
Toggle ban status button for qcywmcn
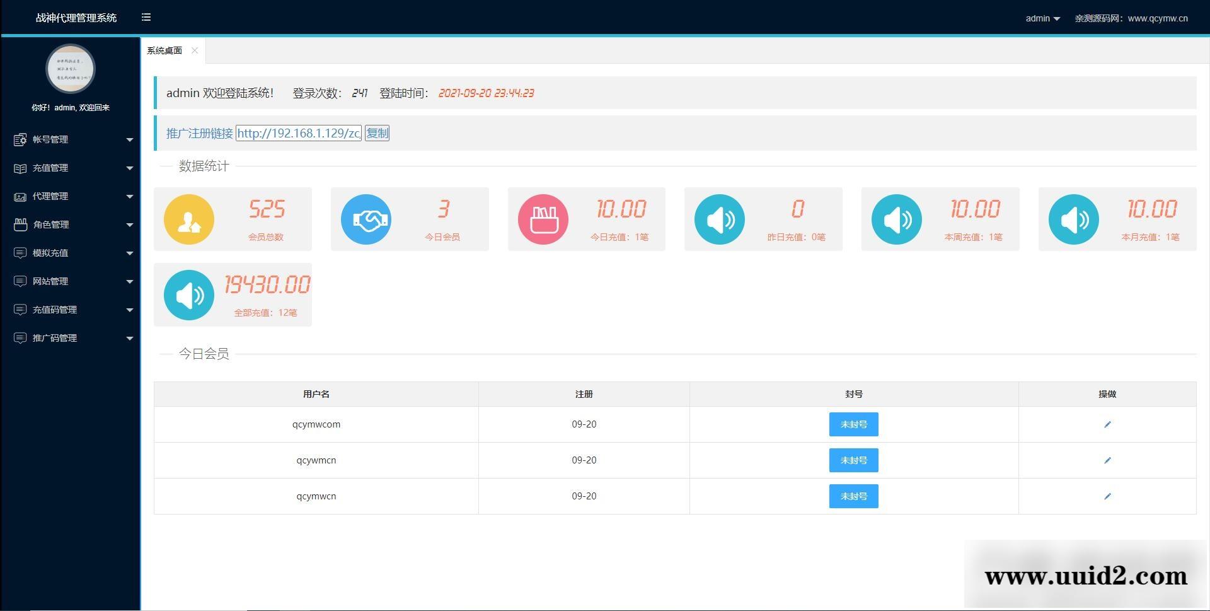coord(853,460)
